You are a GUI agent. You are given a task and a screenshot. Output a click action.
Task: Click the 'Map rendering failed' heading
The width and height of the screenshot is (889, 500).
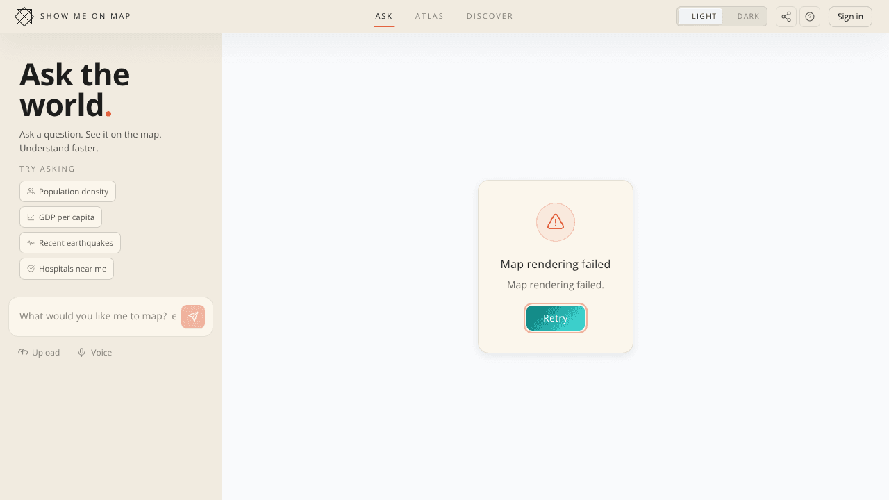[556, 265]
